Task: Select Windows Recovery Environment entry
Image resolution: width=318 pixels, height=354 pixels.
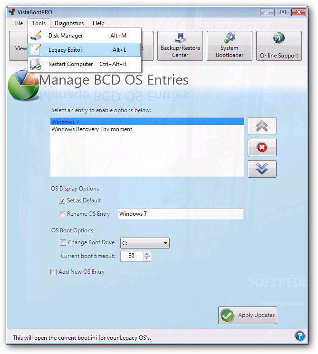Action: coord(147,129)
